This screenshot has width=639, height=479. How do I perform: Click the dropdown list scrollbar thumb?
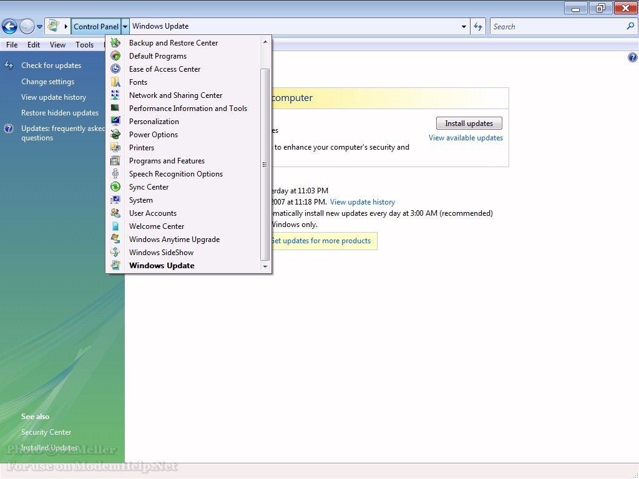pos(265,165)
